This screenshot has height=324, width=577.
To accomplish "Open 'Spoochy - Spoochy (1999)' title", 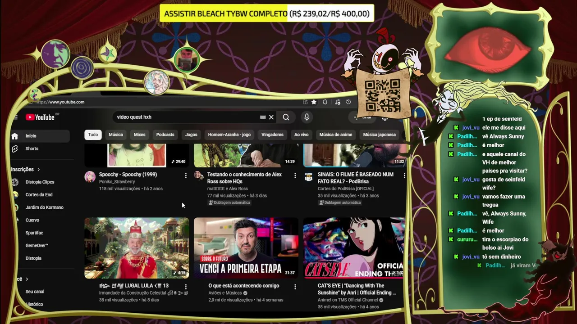I will tap(128, 175).
